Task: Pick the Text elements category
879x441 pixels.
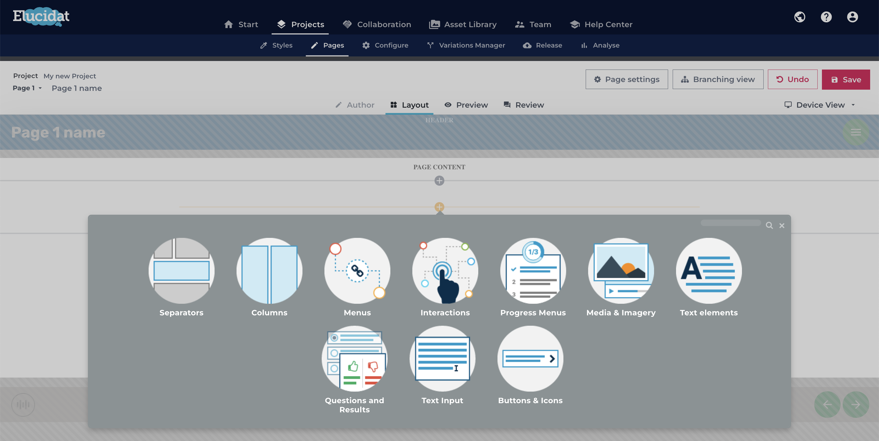Action: coord(709,278)
